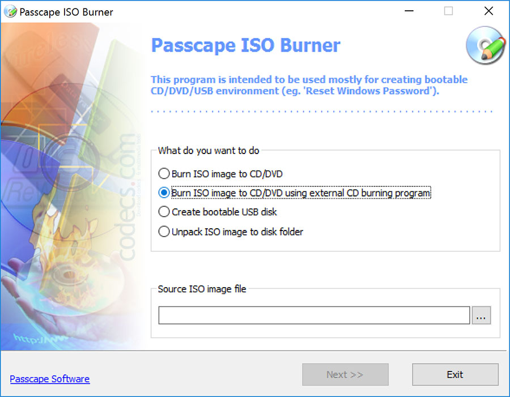
Task: Open the Passcape Software link
Action: point(50,379)
